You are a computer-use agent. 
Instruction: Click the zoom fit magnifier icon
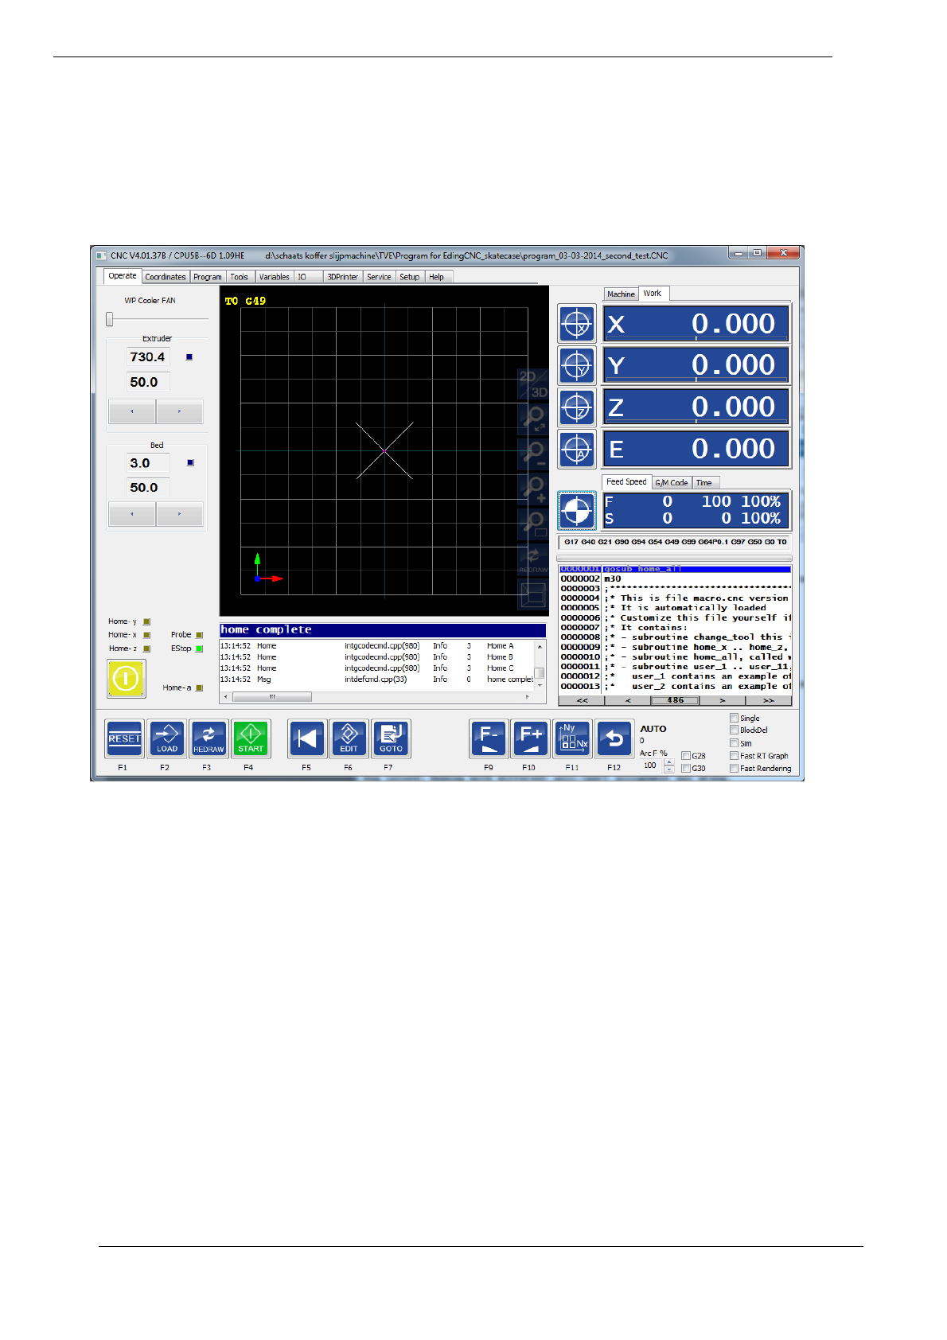533,418
